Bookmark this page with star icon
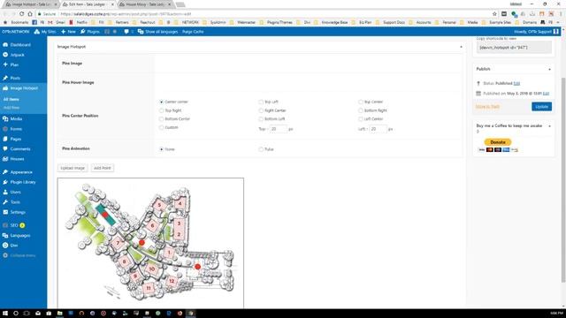The height and width of the screenshot is (318, 566). coord(494,14)
